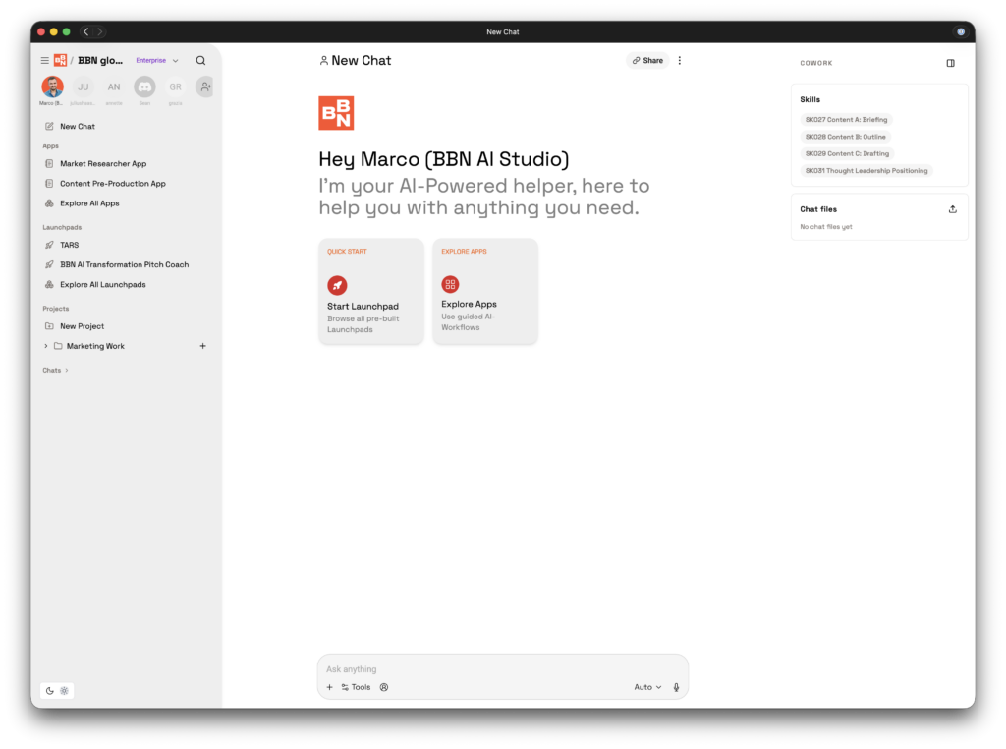The image size is (1006, 749).
Task: Select the GR user avatar
Action: (x=175, y=86)
